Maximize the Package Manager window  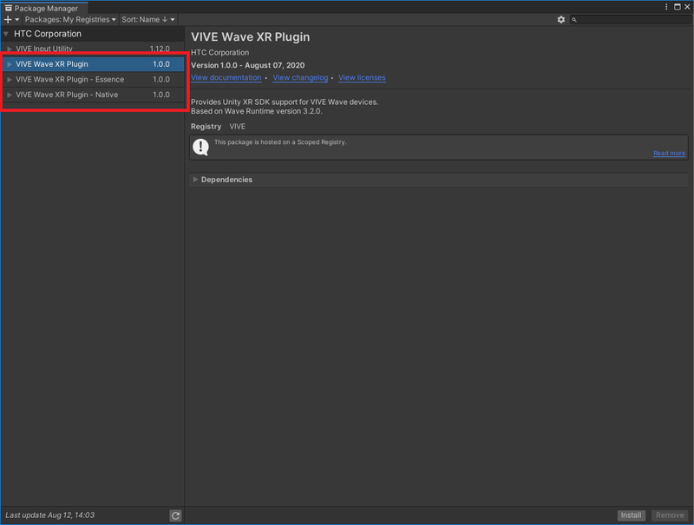tap(678, 7)
